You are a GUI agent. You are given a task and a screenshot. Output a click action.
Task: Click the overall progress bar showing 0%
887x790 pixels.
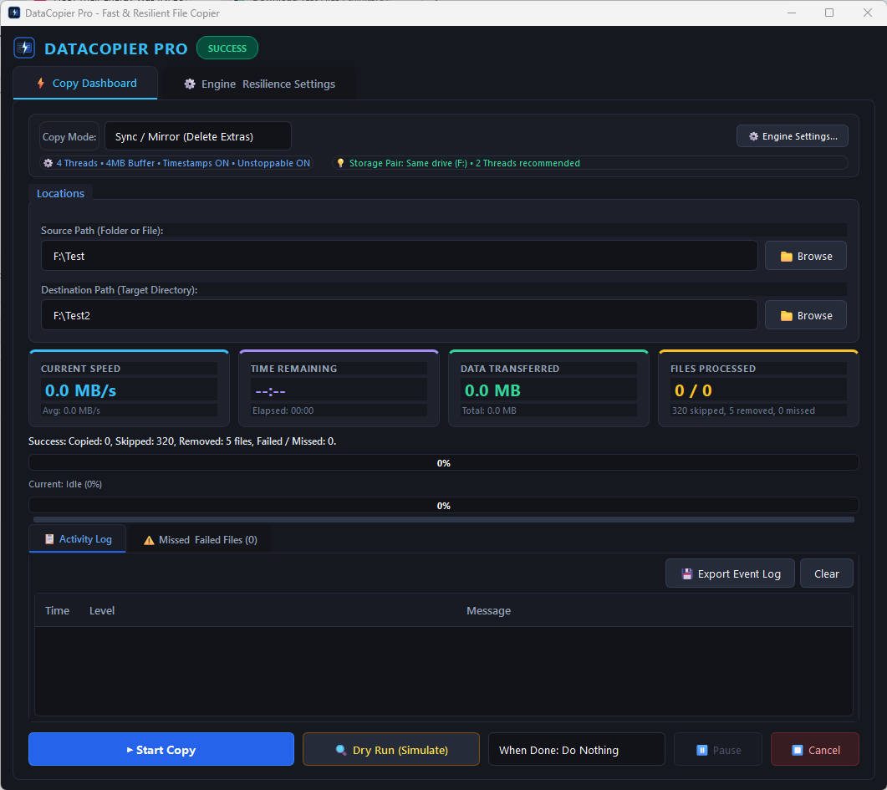pos(443,462)
